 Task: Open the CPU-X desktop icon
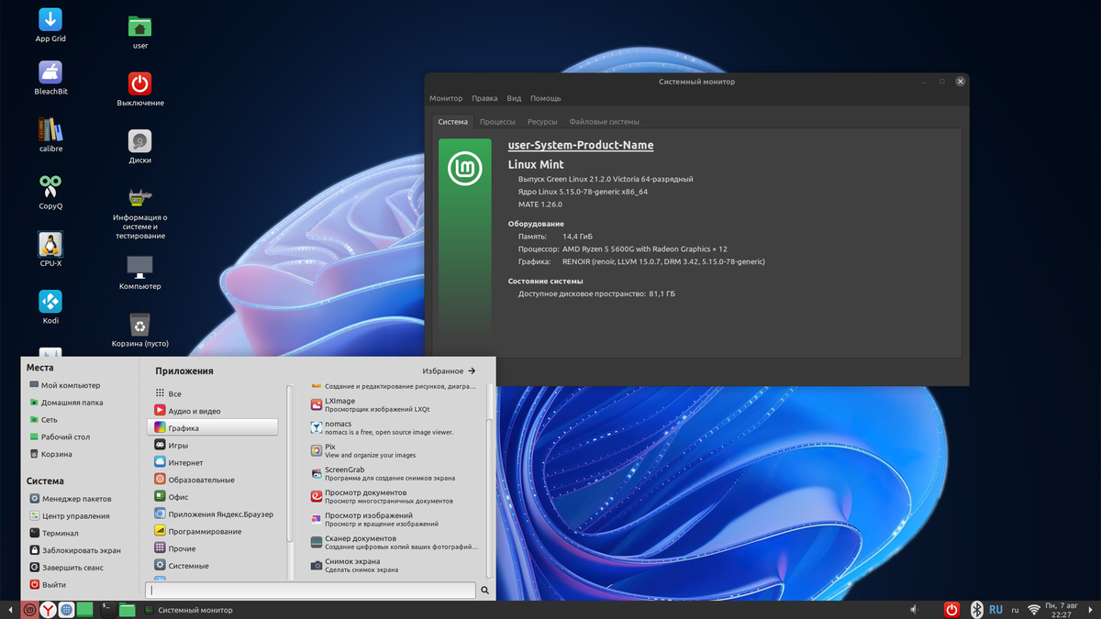(x=50, y=249)
